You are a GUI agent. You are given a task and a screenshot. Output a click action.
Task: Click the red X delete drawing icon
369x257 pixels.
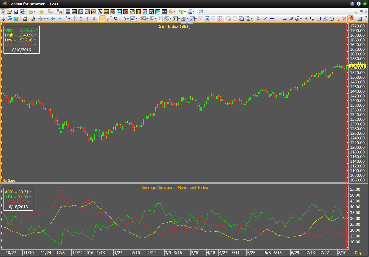click(x=344, y=19)
